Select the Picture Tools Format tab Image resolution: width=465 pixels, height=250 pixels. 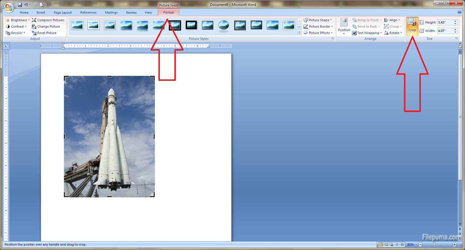coord(169,12)
